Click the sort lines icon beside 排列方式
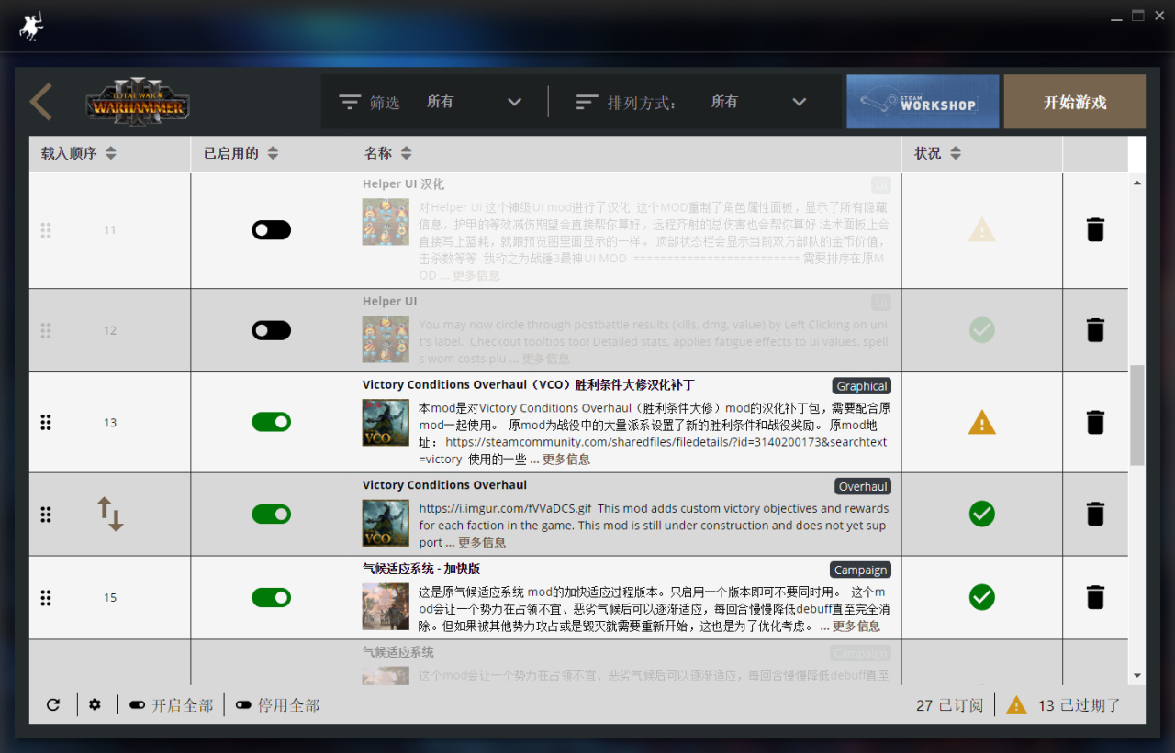1175x753 pixels. coord(587,102)
